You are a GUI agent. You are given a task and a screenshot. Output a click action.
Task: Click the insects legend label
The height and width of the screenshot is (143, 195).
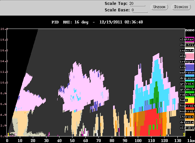[187, 50]
